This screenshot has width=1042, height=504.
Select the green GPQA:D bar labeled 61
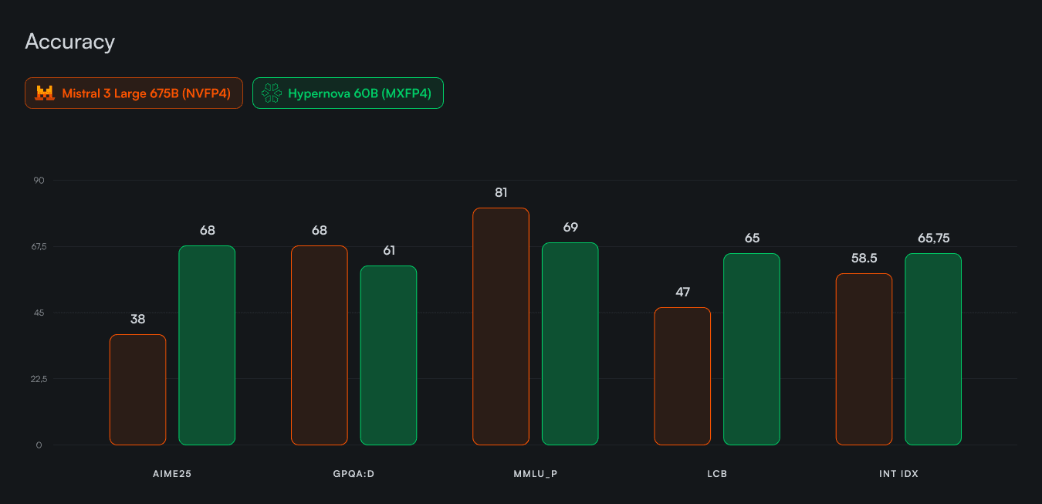388,355
